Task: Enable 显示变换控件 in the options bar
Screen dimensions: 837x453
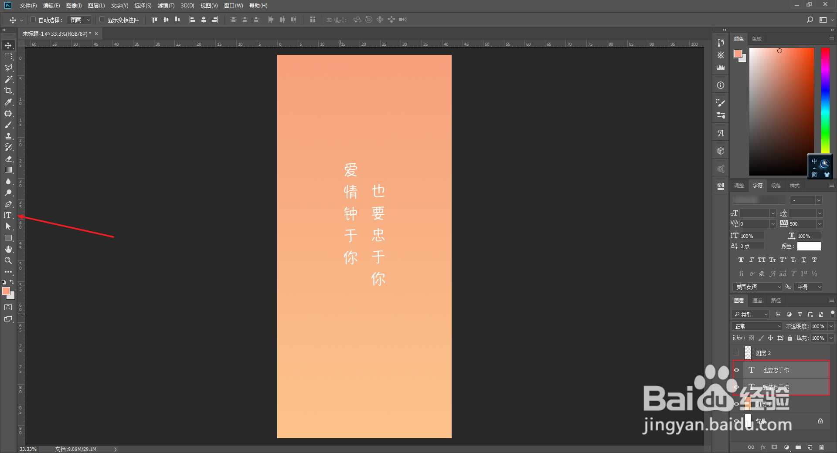Action: (x=102, y=20)
